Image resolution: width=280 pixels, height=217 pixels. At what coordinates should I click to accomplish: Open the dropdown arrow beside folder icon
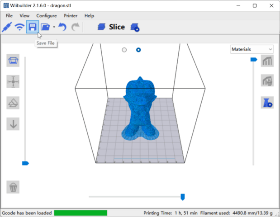(54, 27)
